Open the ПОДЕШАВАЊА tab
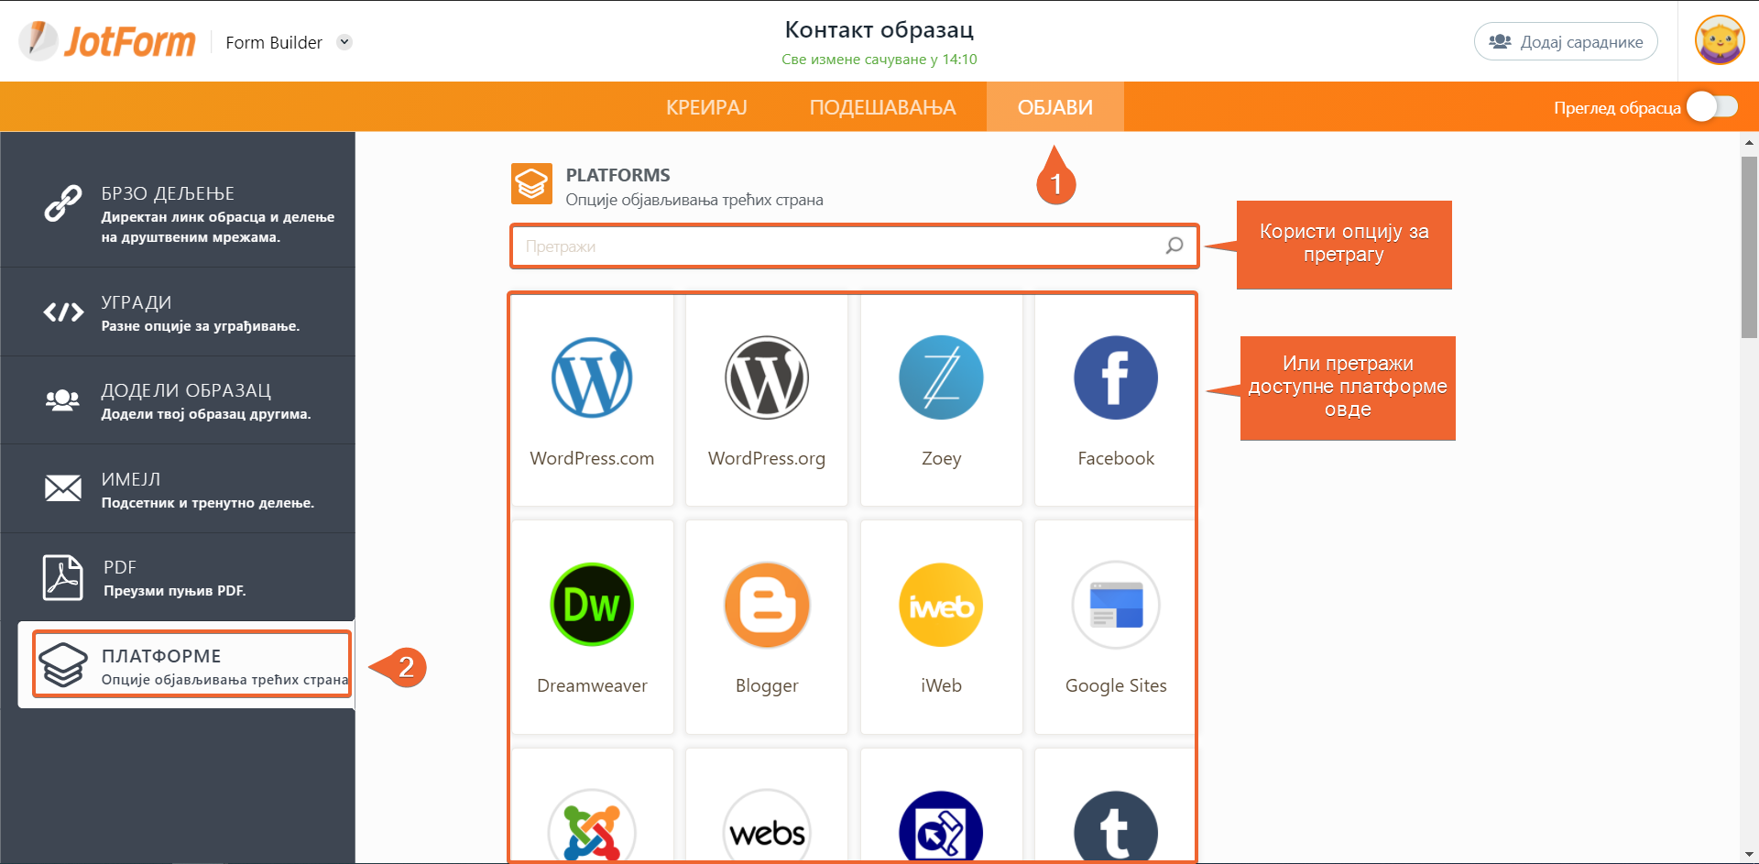1759x864 pixels. [x=882, y=107]
